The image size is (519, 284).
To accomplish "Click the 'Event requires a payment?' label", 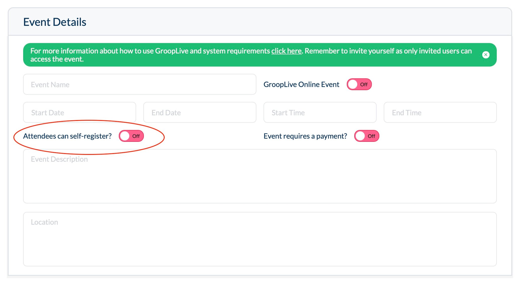I will click(x=305, y=136).
